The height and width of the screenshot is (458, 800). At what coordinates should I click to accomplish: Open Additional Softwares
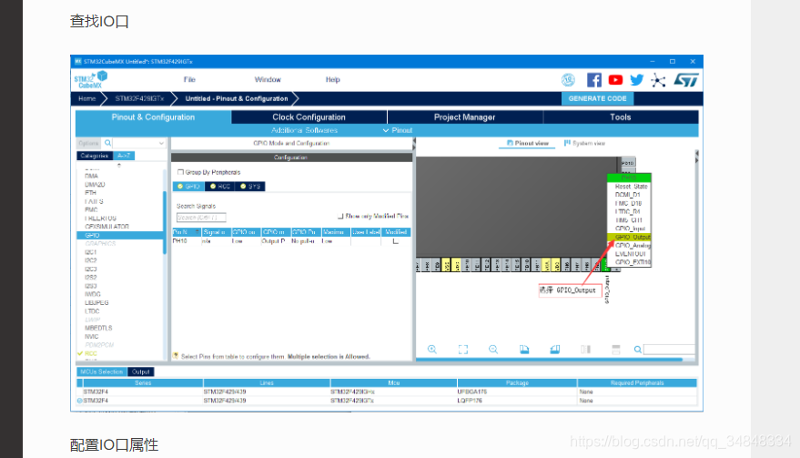(x=304, y=131)
